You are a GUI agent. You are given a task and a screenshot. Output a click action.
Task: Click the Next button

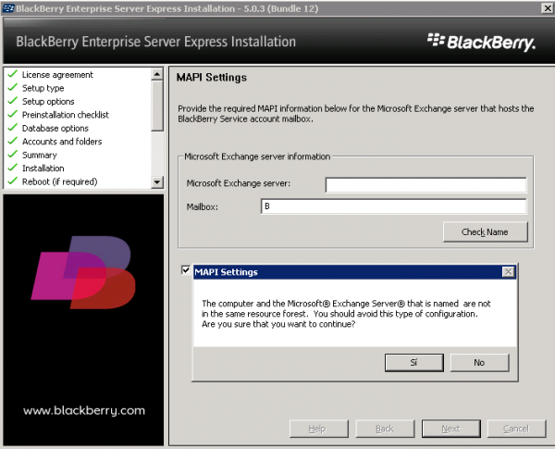(x=451, y=429)
